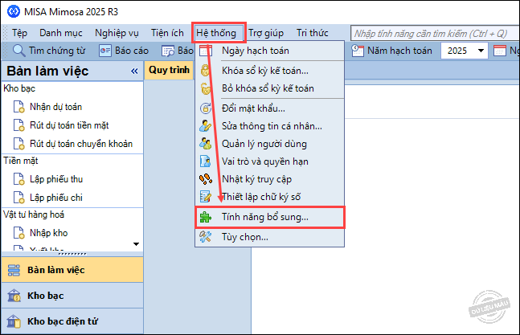520x335 pixels.
Task: Expand the Năm hạch toán year dropdown
Action: (481, 51)
